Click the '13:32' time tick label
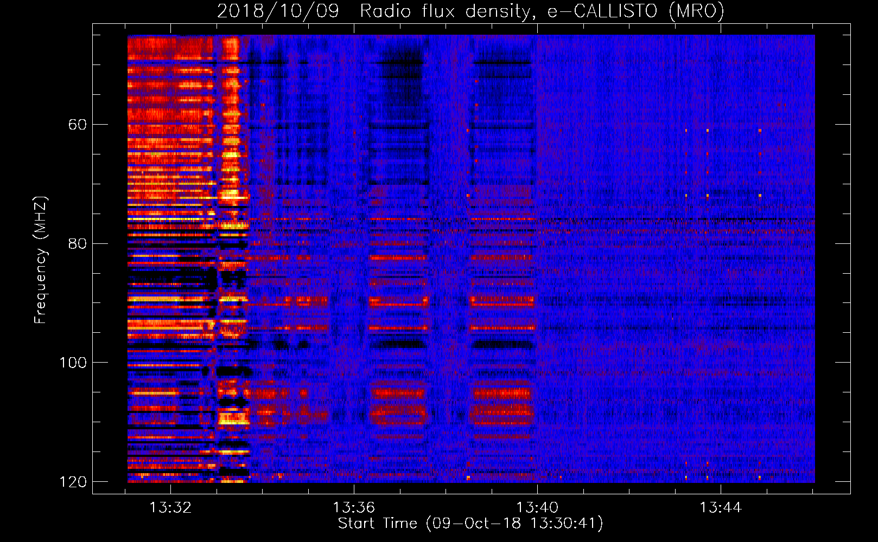The height and width of the screenshot is (542, 878). pos(170,508)
